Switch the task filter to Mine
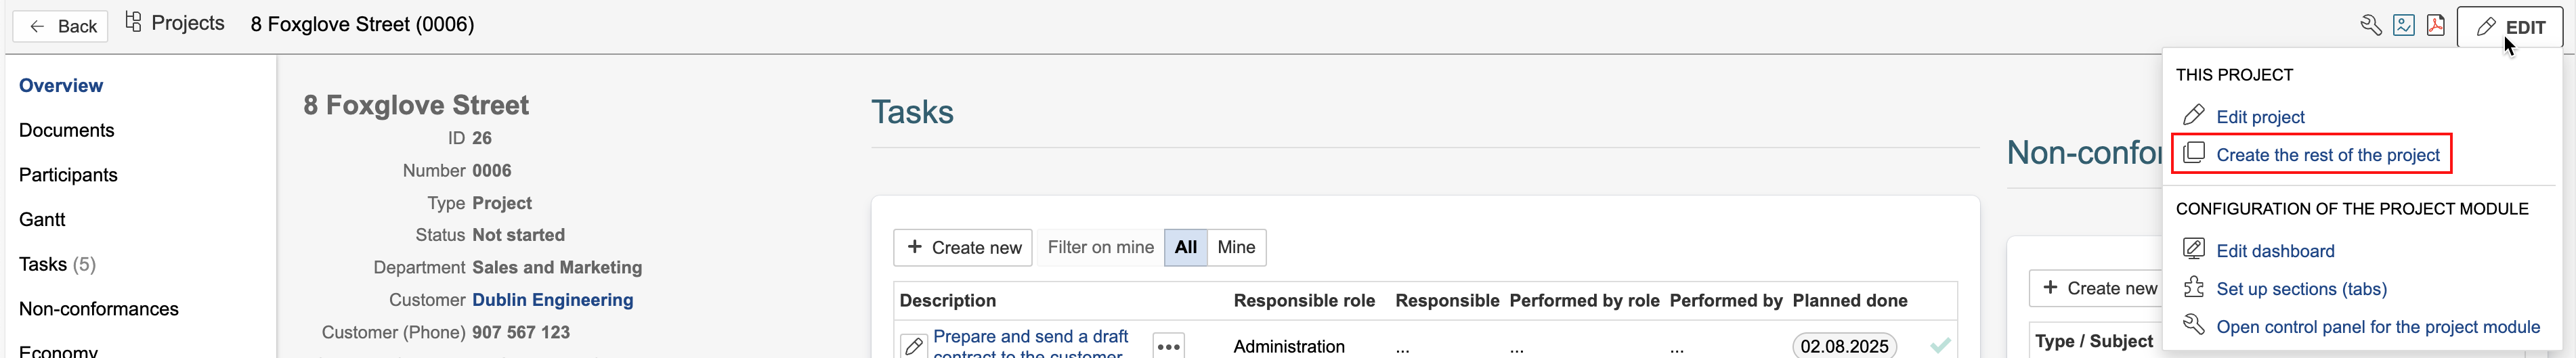The height and width of the screenshot is (358, 2576). tap(1236, 247)
